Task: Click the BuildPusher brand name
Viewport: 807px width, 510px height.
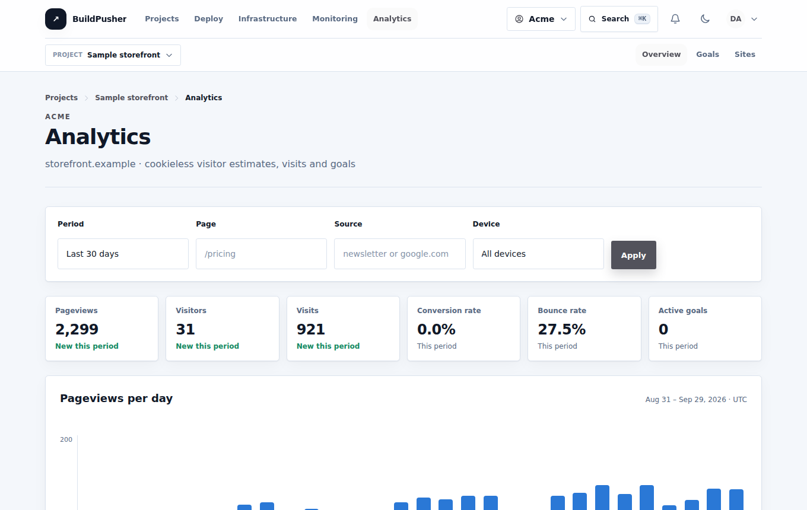Action: 100,19
